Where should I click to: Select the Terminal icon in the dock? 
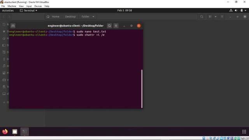(x=25, y=131)
